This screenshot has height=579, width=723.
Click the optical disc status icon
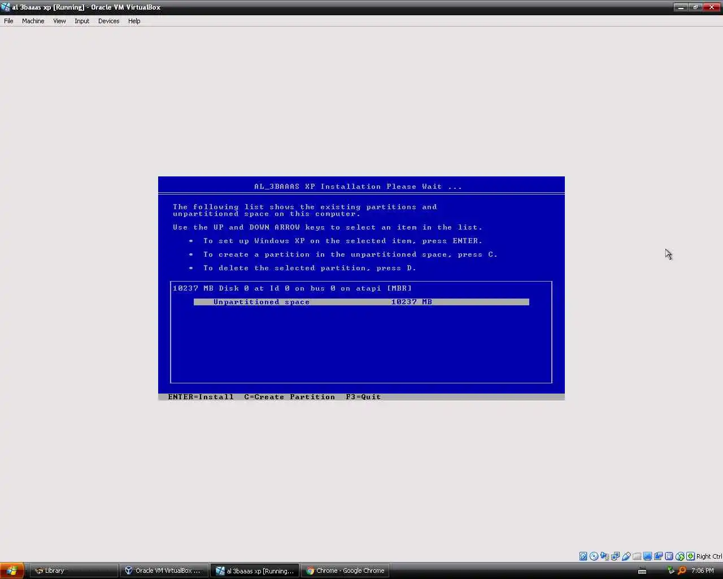594,556
